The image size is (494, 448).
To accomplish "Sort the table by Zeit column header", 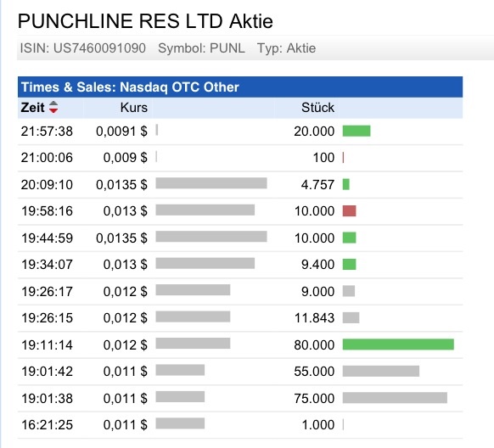I will (x=32, y=108).
